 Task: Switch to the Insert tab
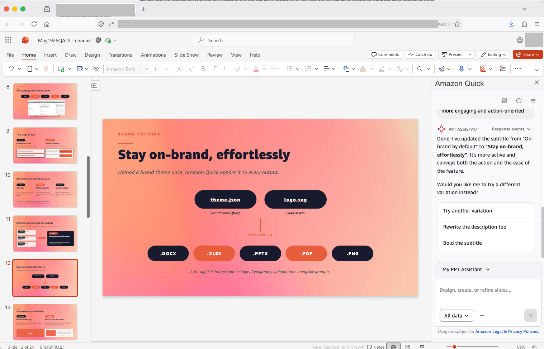click(x=50, y=55)
